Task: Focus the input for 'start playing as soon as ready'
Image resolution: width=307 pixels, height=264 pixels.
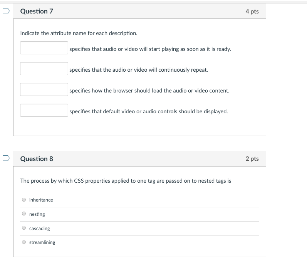Action: (44, 48)
